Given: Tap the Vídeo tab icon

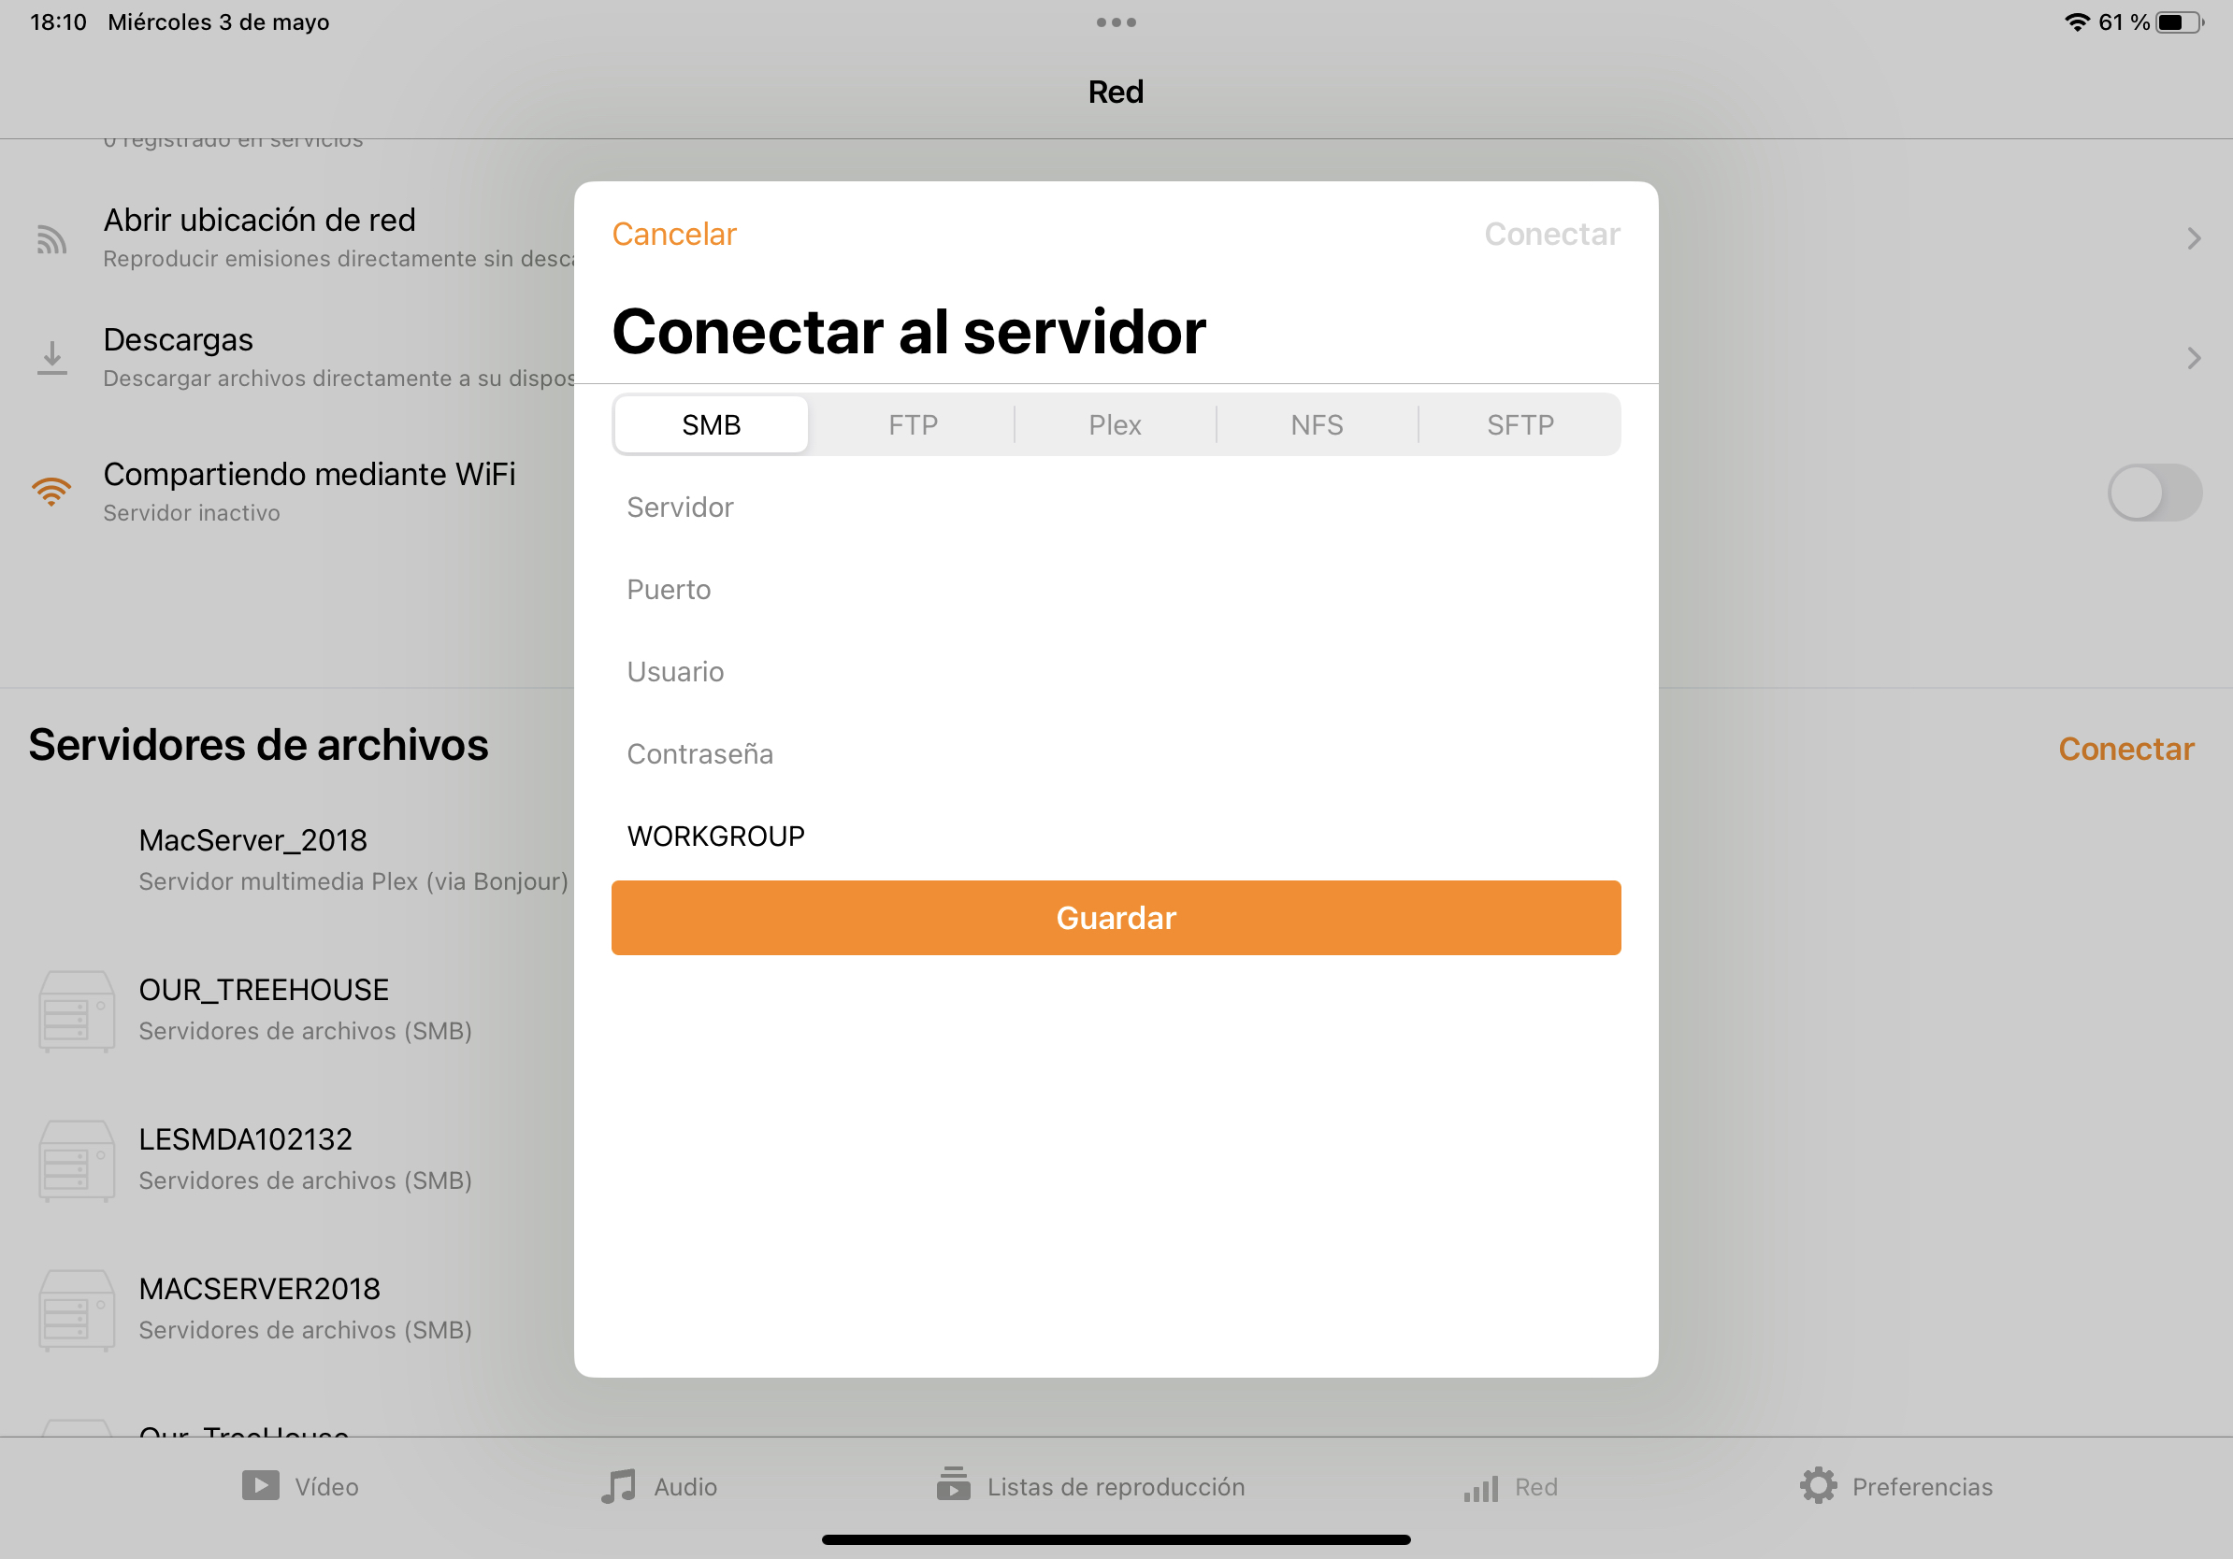Looking at the screenshot, I should point(260,1486).
